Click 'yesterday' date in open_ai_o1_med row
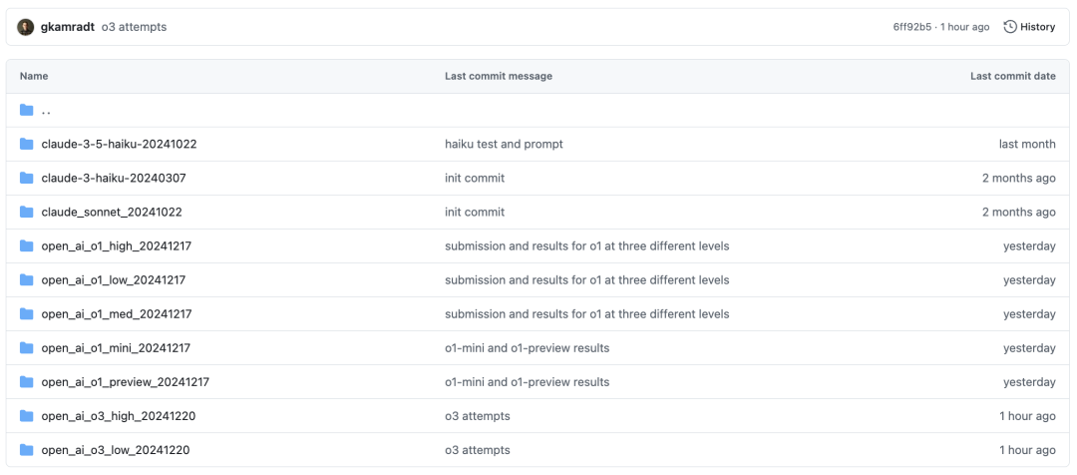The height and width of the screenshot is (475, 1077). pyautogui.click(x=1029, y=313)
